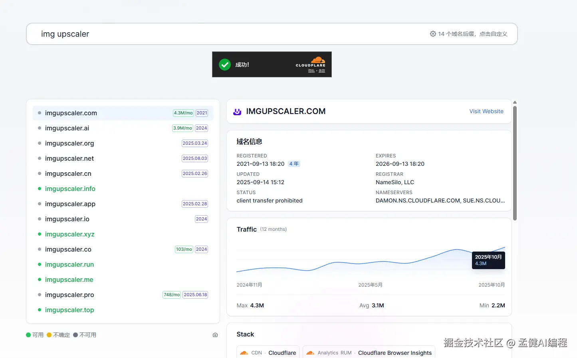This screenshot has height=358, width=577.
Task: Click the gear settings icon for domain suffixes
Action: tap(433, 34)
